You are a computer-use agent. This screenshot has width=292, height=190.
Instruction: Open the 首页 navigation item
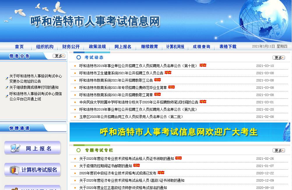[19, 47]
